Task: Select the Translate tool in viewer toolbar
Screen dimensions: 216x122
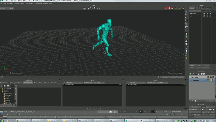Action: (186, 18)
